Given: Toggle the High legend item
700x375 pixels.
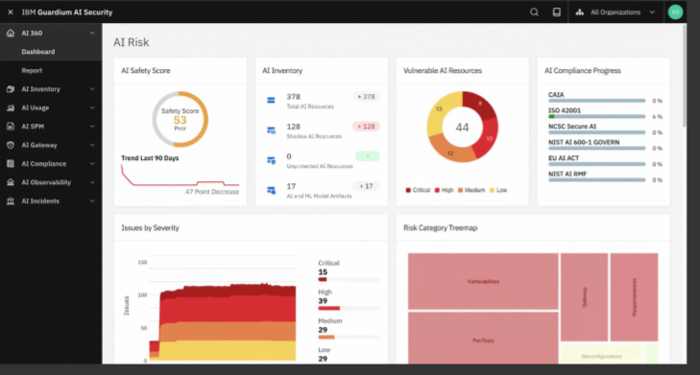Looking at the screenshot, I should coord(444,190).
